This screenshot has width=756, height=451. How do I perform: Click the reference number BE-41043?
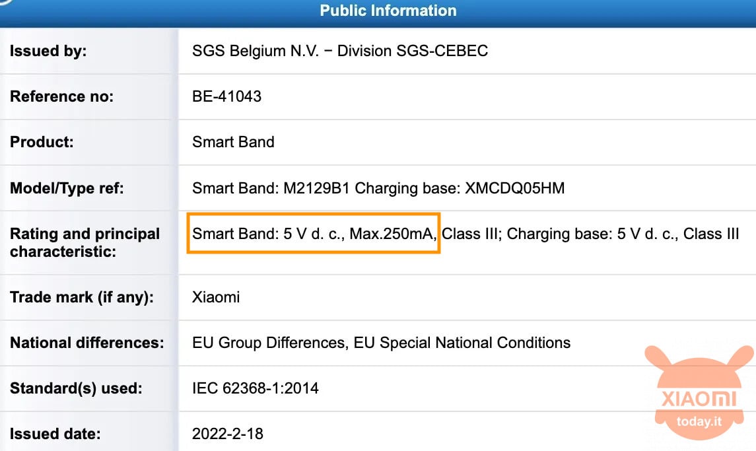226,96
